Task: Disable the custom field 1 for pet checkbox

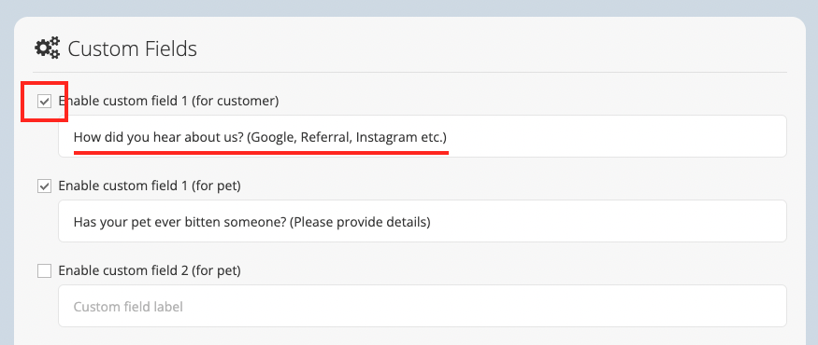Action: pos(44,186)
